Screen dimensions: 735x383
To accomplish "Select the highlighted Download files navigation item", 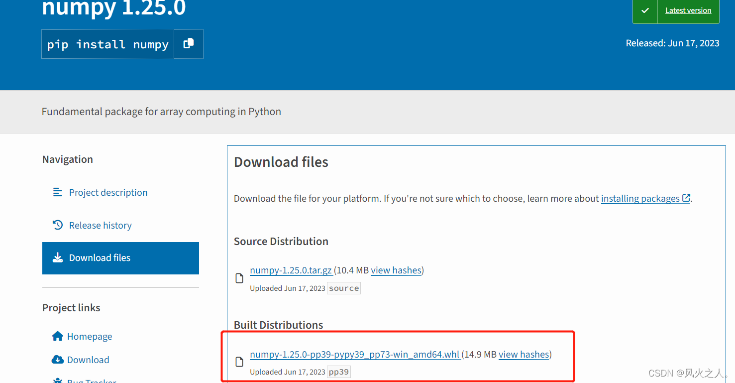I will point(100,257).
